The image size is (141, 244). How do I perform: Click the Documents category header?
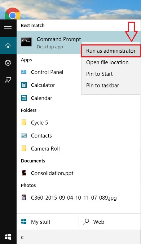click(x=33, y=161)
